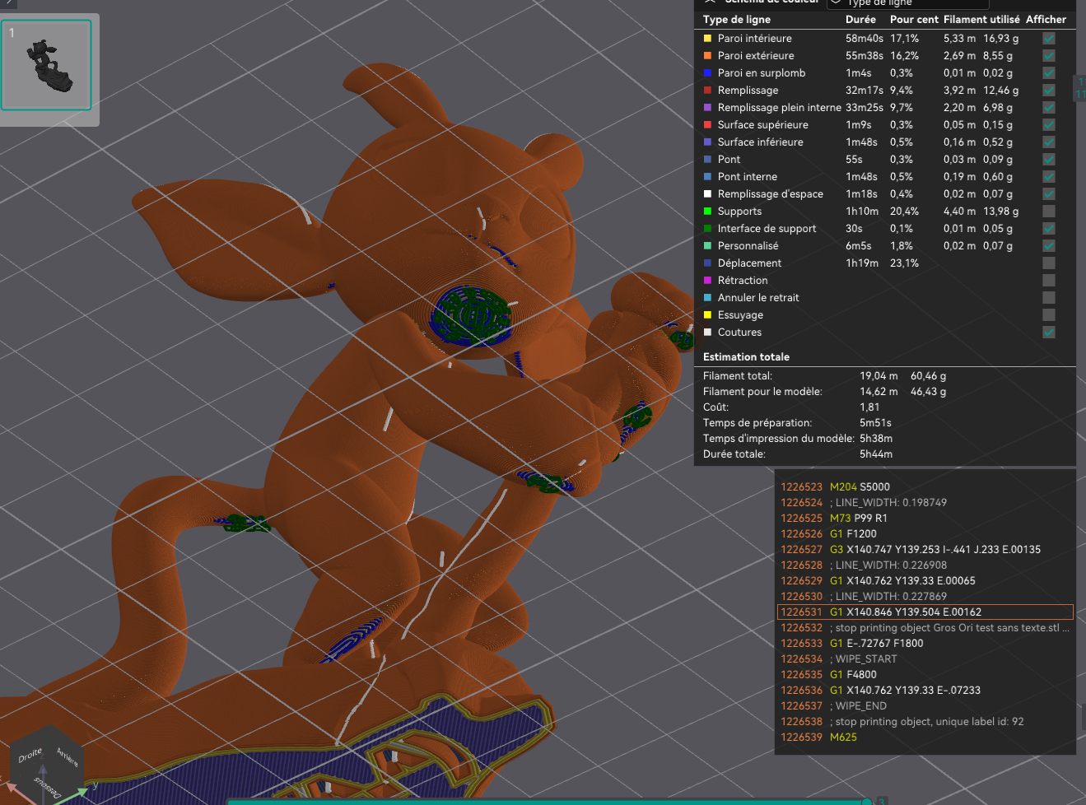Enable the Supports display checkbox
The width and height of the screenshot is (1086, 805).
tap(1049, 211)
